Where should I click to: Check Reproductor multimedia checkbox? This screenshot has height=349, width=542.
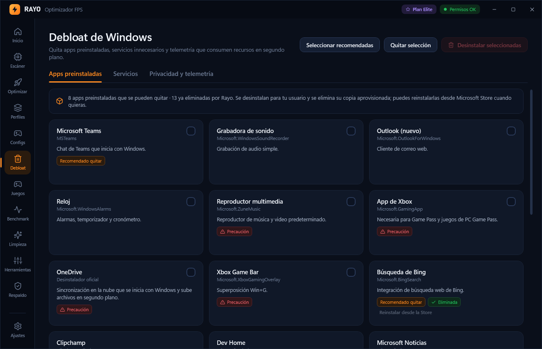pos(351,202)
